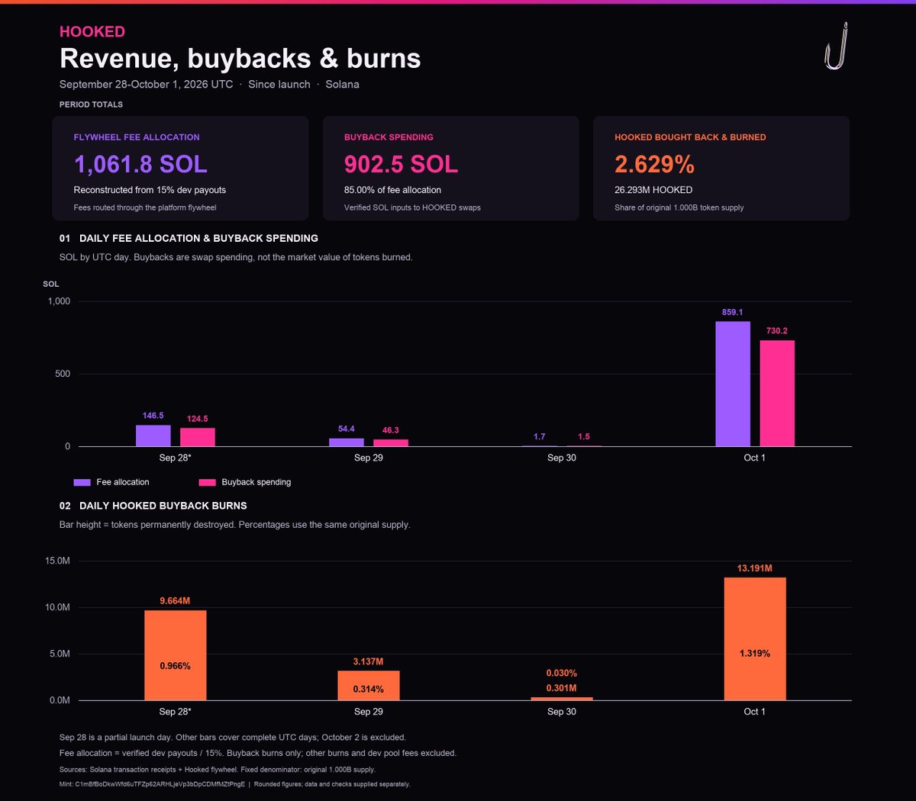Click the Sep 29 pink buyback spending bar
Image resolution: width=916 pixels, height=801 pixels.
pyautogui.click(x=391, y=443)
